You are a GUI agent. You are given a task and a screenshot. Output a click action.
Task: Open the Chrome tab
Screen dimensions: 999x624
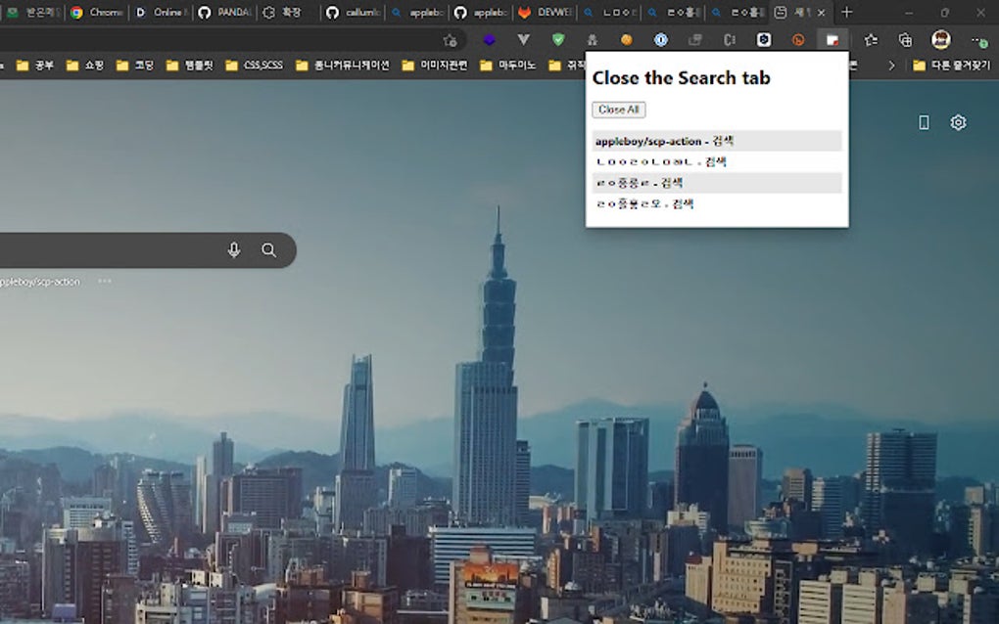(x=97, y=12)
